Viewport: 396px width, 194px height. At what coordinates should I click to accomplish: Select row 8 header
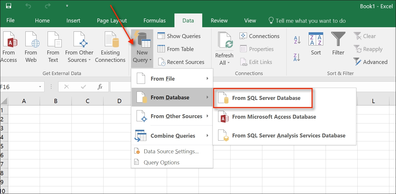4,173
